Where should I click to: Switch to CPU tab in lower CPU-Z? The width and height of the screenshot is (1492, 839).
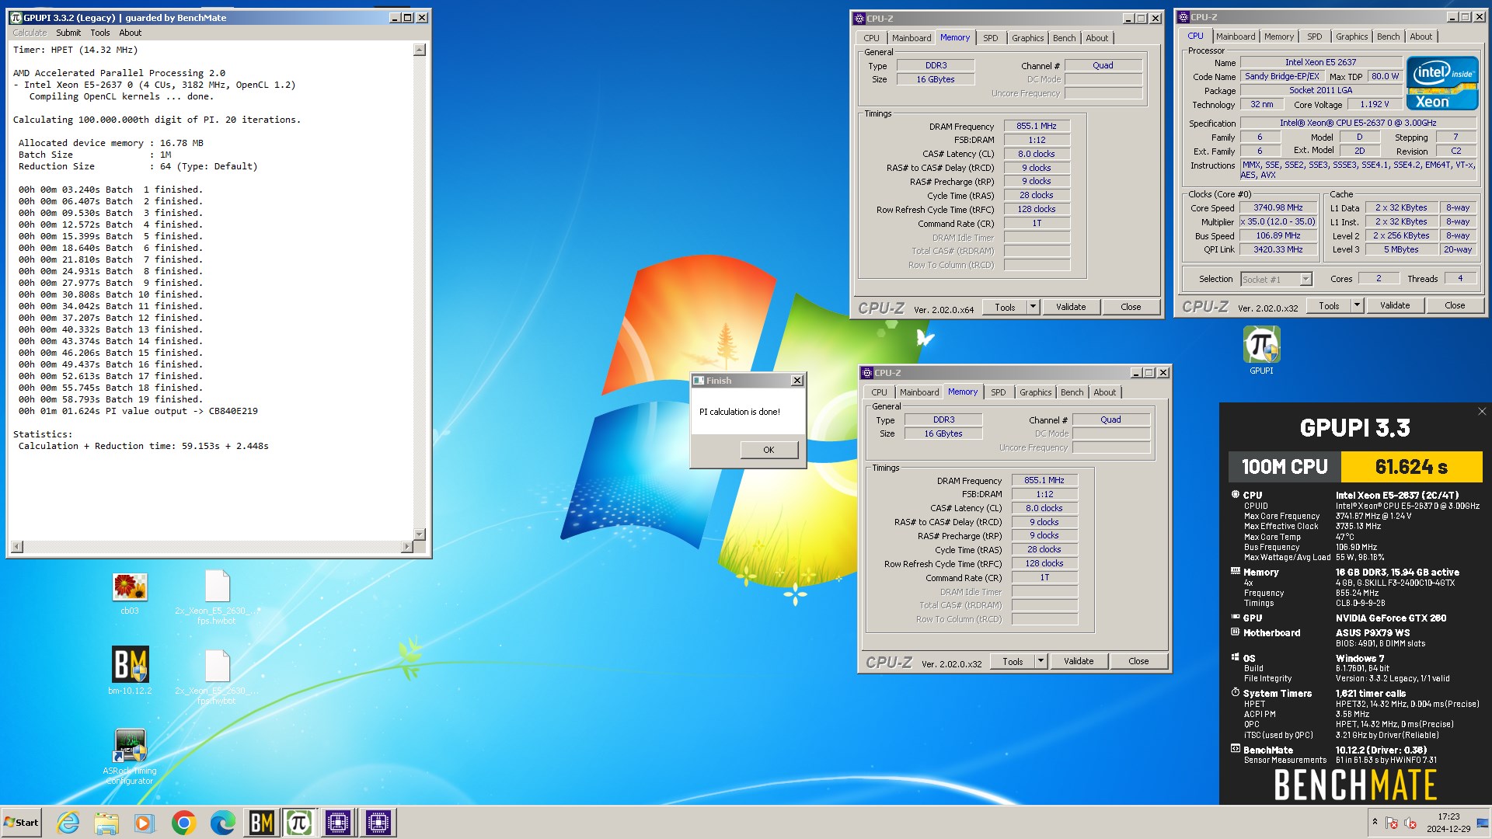tap(879, 392)
